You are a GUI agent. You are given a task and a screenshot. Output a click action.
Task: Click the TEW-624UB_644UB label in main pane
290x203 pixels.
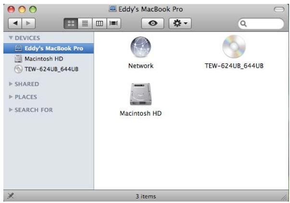(x=234, y=66)
